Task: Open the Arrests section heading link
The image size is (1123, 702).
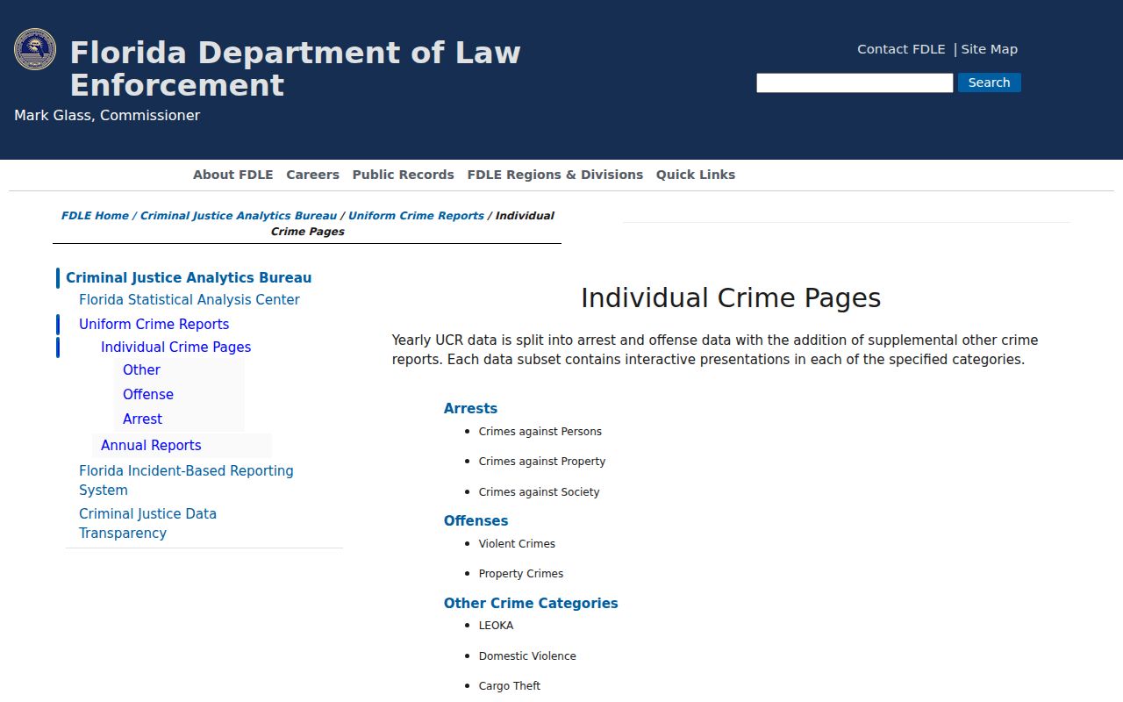Action: (x=470, y=409)
